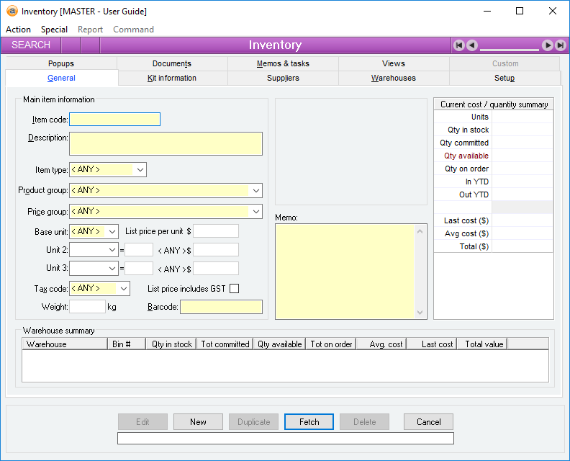570x461 pixels.
Task: Click into the Item code field
Action: click(x=114, y=120)
